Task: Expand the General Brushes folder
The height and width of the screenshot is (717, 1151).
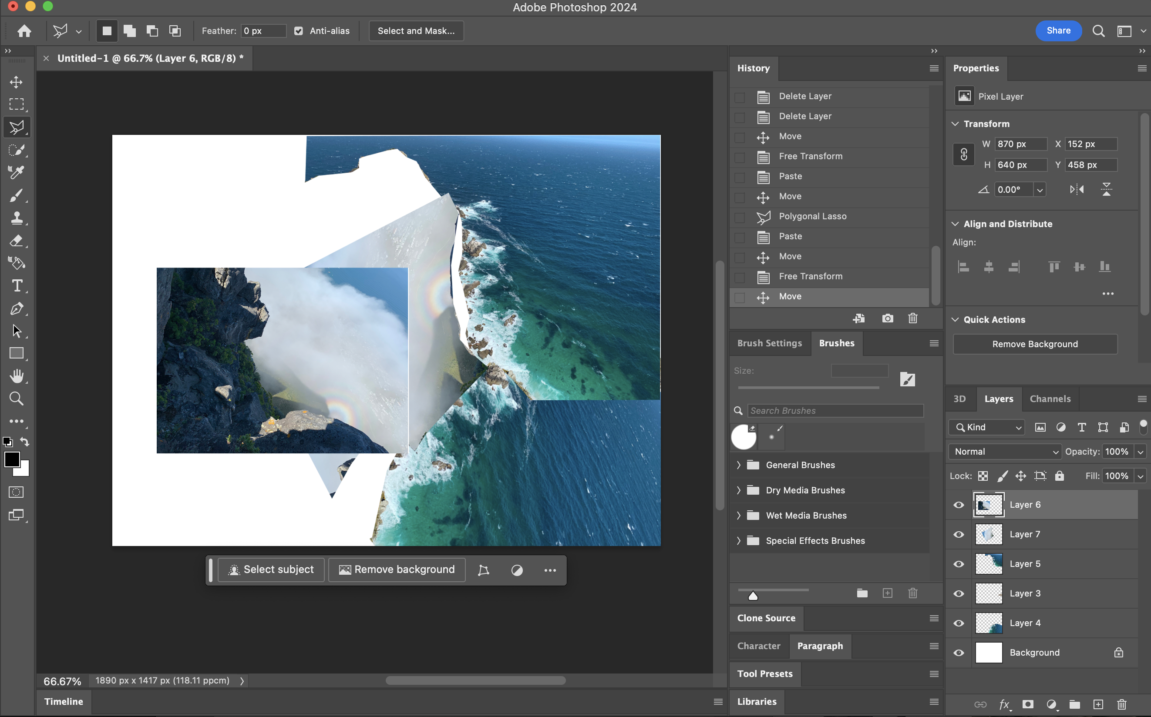Action: tap(739, 465)
